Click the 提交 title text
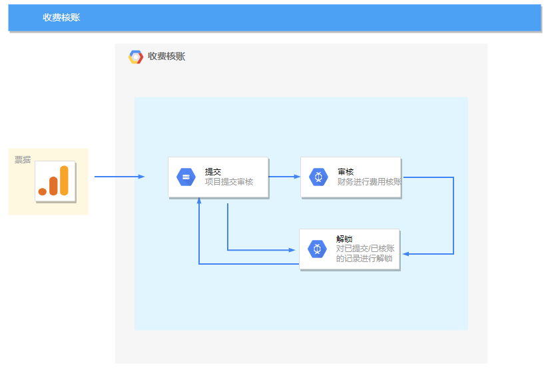Image resolution: width=550 pixels, height=376 pixels. tap(213, 172)
